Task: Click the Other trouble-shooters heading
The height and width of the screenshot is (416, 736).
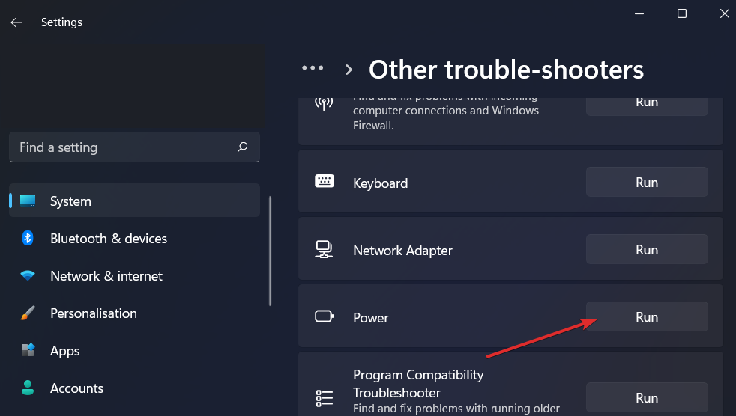Action: click(x=506, y=70)
